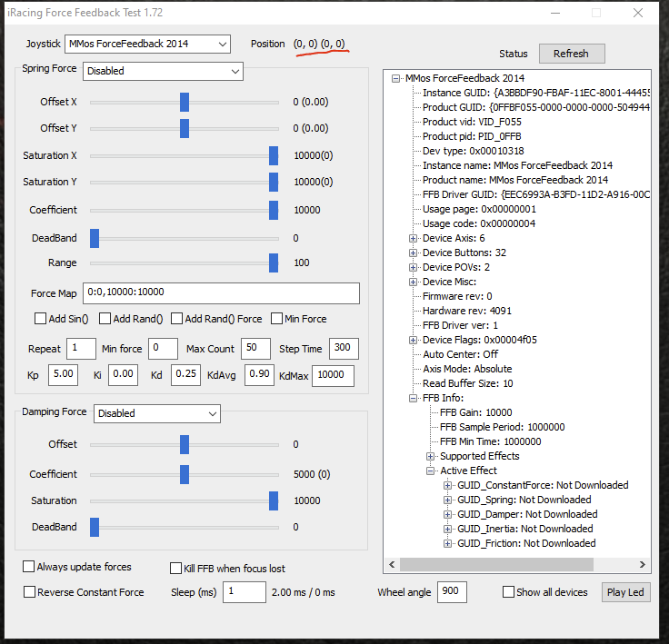Image resolution: width=669 pixels, height=644 pixels.
Task: Click the Spring Coefficient slider handle
Action: pyautogui.click(x=274, y=210)
